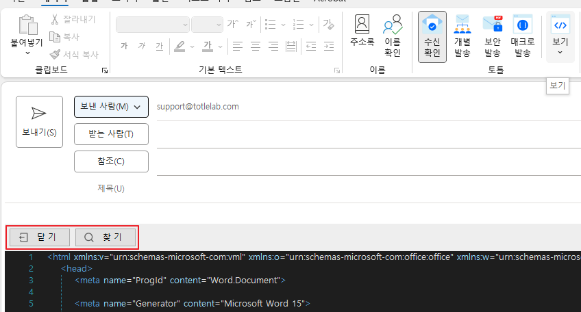Click the clear formatting eraser icon

tap(327, 25)
